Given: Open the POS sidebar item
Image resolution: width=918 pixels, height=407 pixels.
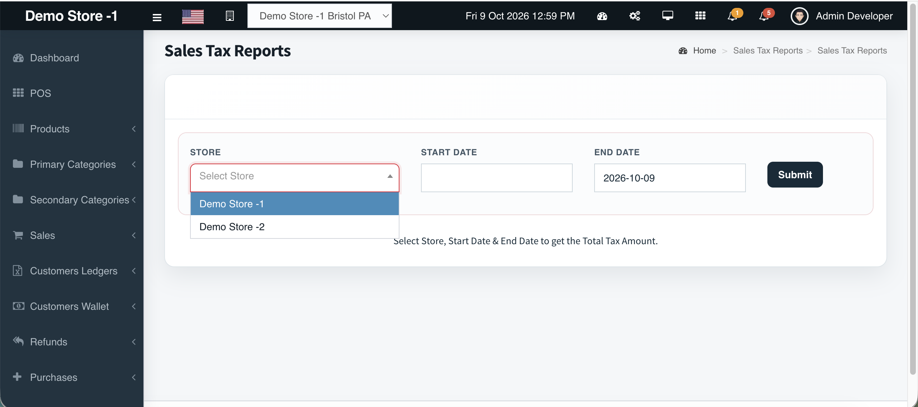Looking at the screenshot, I should coord(72,93).
